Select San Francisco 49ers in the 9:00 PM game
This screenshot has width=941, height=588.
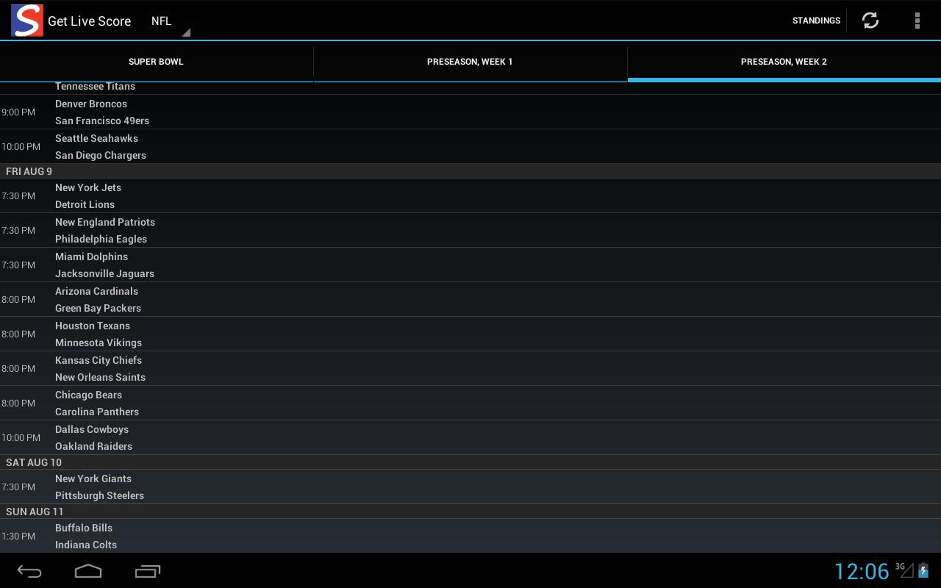point(102,121)
